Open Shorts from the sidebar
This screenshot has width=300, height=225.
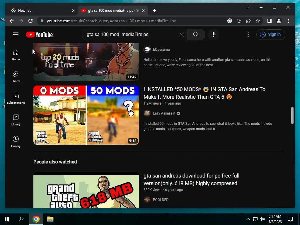tap(16, 77)
